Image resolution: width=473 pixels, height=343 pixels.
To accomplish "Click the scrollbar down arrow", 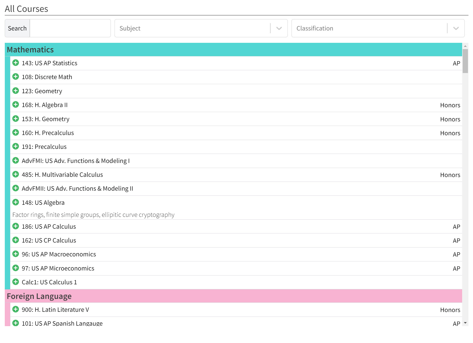I will [465, 323].
